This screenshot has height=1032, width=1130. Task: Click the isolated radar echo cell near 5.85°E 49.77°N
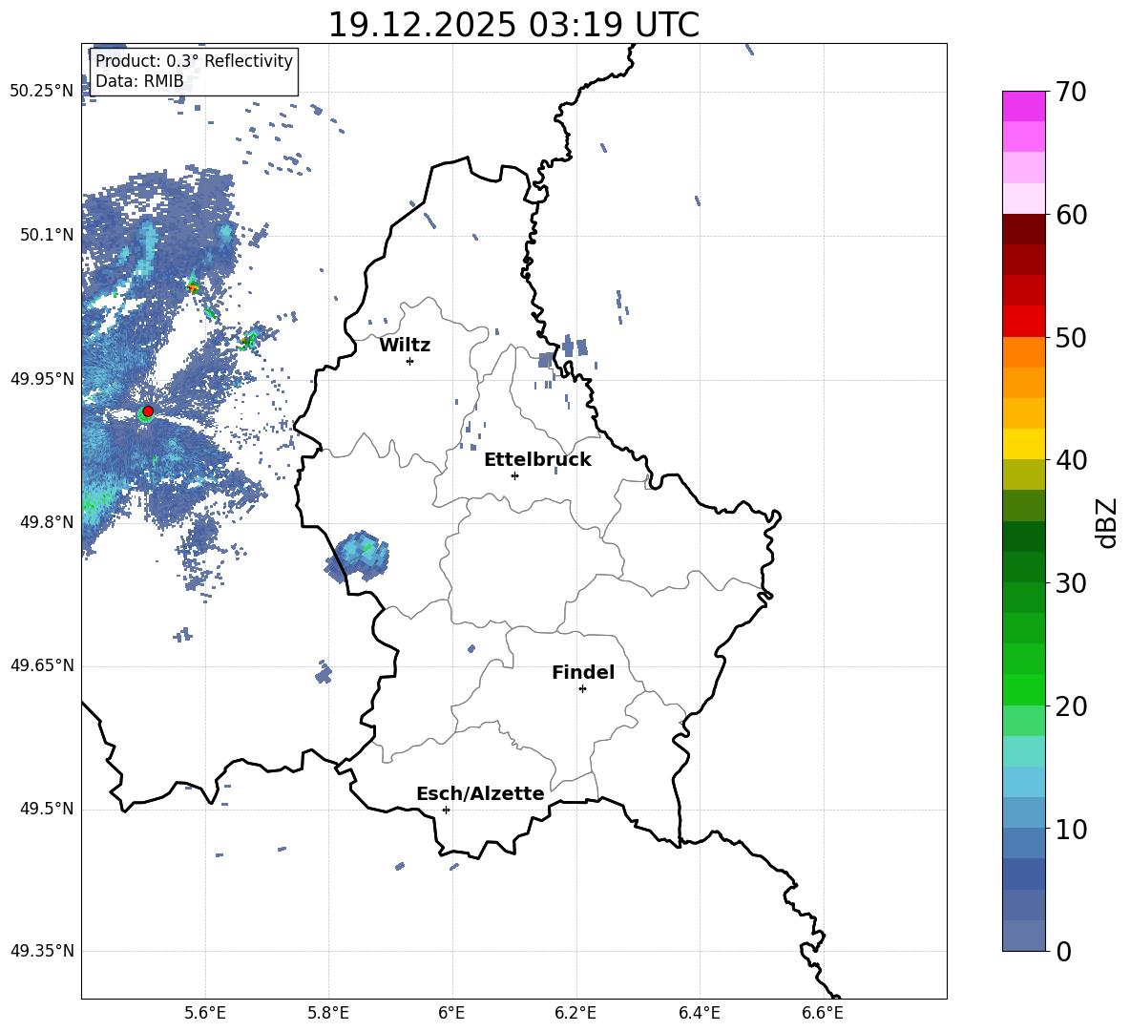pos(358,557)
